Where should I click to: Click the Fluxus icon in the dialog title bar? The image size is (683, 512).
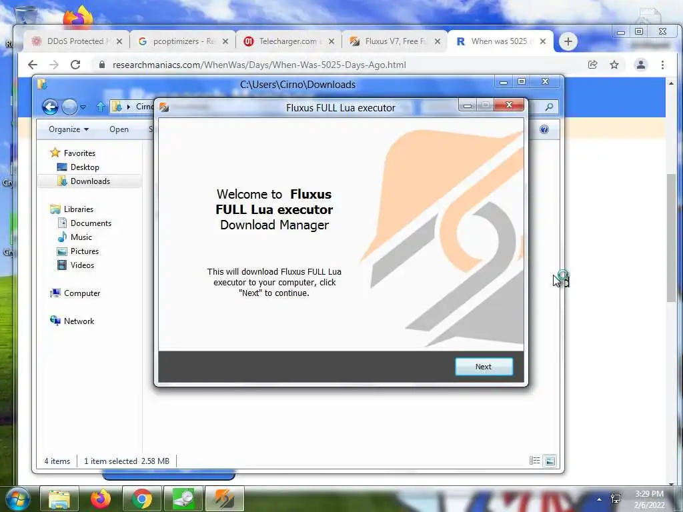pyautogui.click(x=164, y=107)
